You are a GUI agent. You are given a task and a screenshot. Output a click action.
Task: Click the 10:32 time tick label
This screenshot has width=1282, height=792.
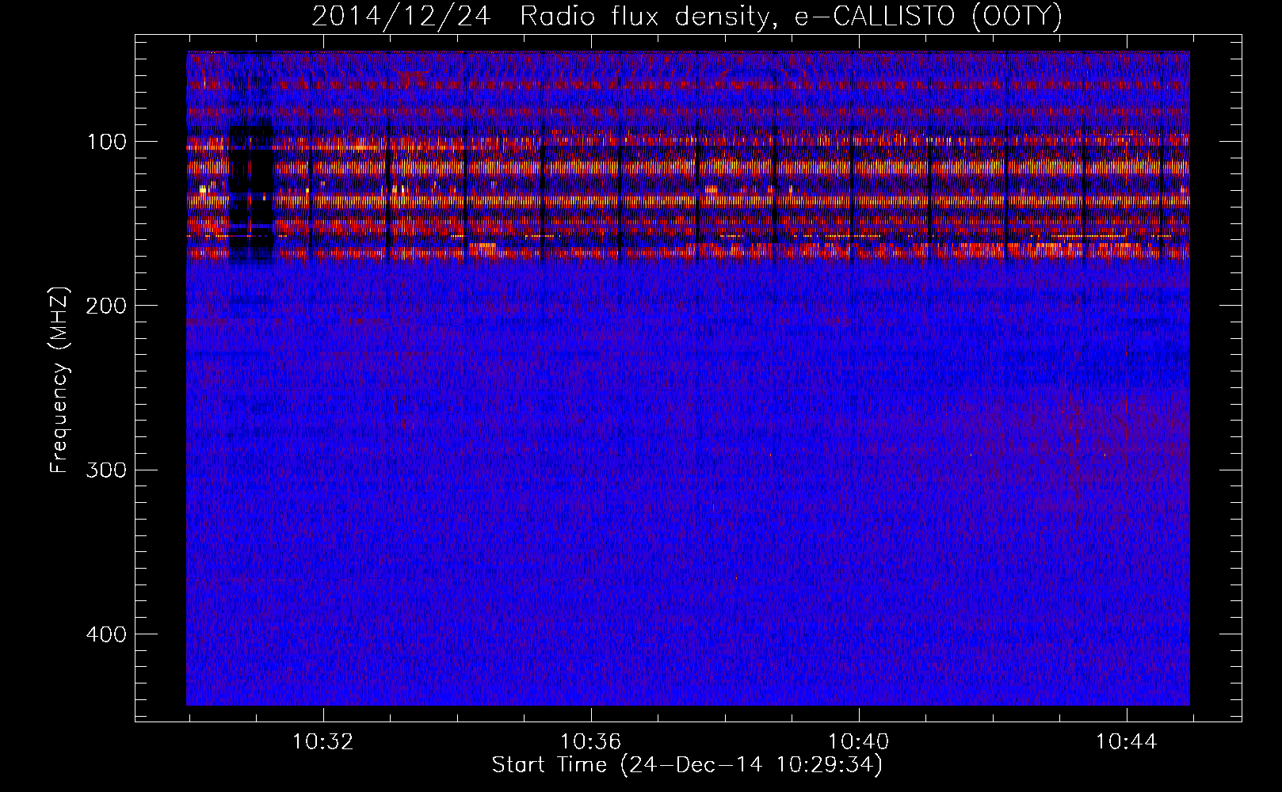pos(323,742)
